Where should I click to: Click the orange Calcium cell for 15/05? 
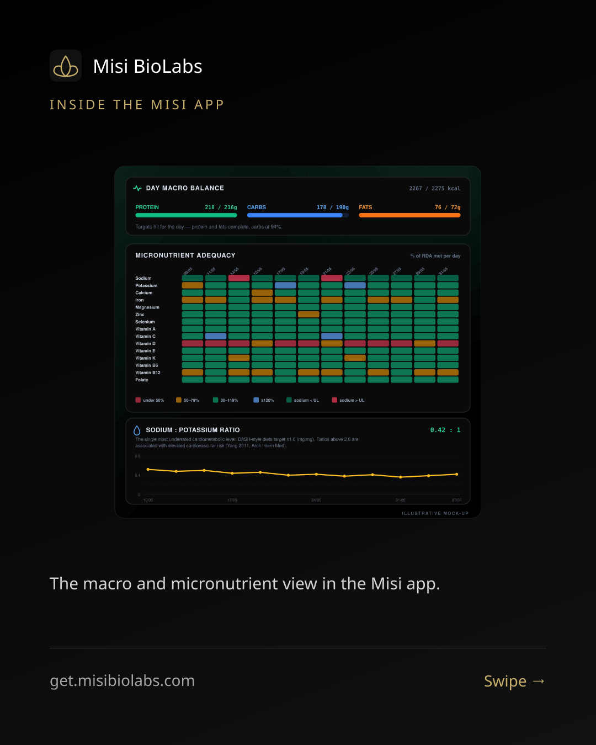(x=262, y=292)
